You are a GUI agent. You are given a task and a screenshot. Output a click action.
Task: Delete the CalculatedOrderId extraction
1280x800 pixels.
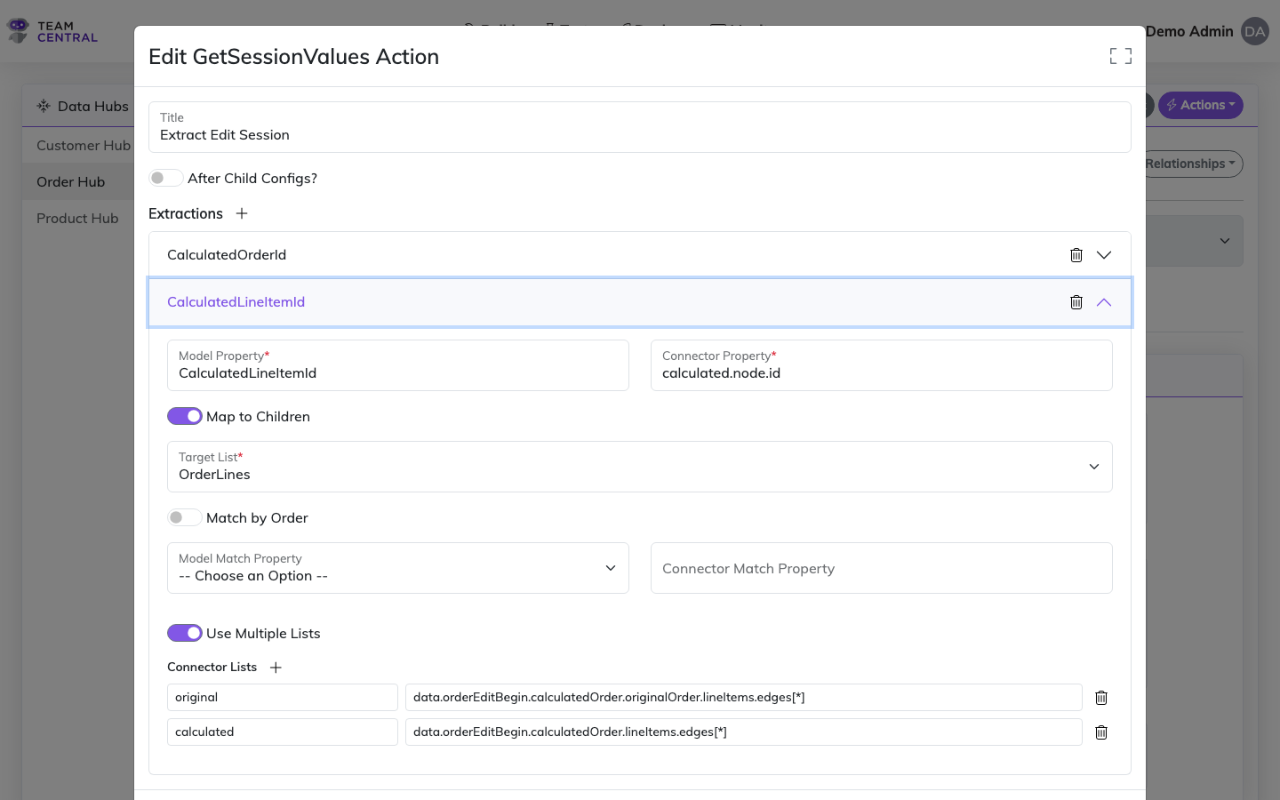(1076, 255)
